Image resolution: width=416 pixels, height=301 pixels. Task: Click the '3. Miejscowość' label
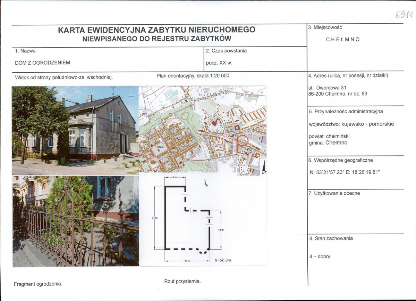325,27
